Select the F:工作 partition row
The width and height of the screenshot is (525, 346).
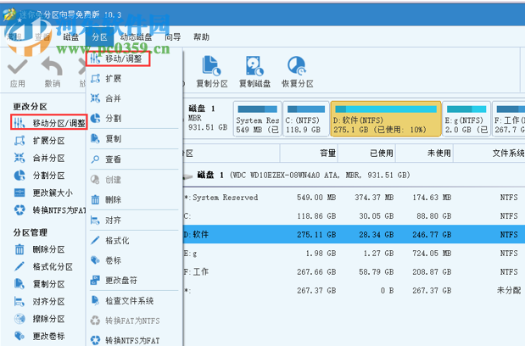(354, 271)
